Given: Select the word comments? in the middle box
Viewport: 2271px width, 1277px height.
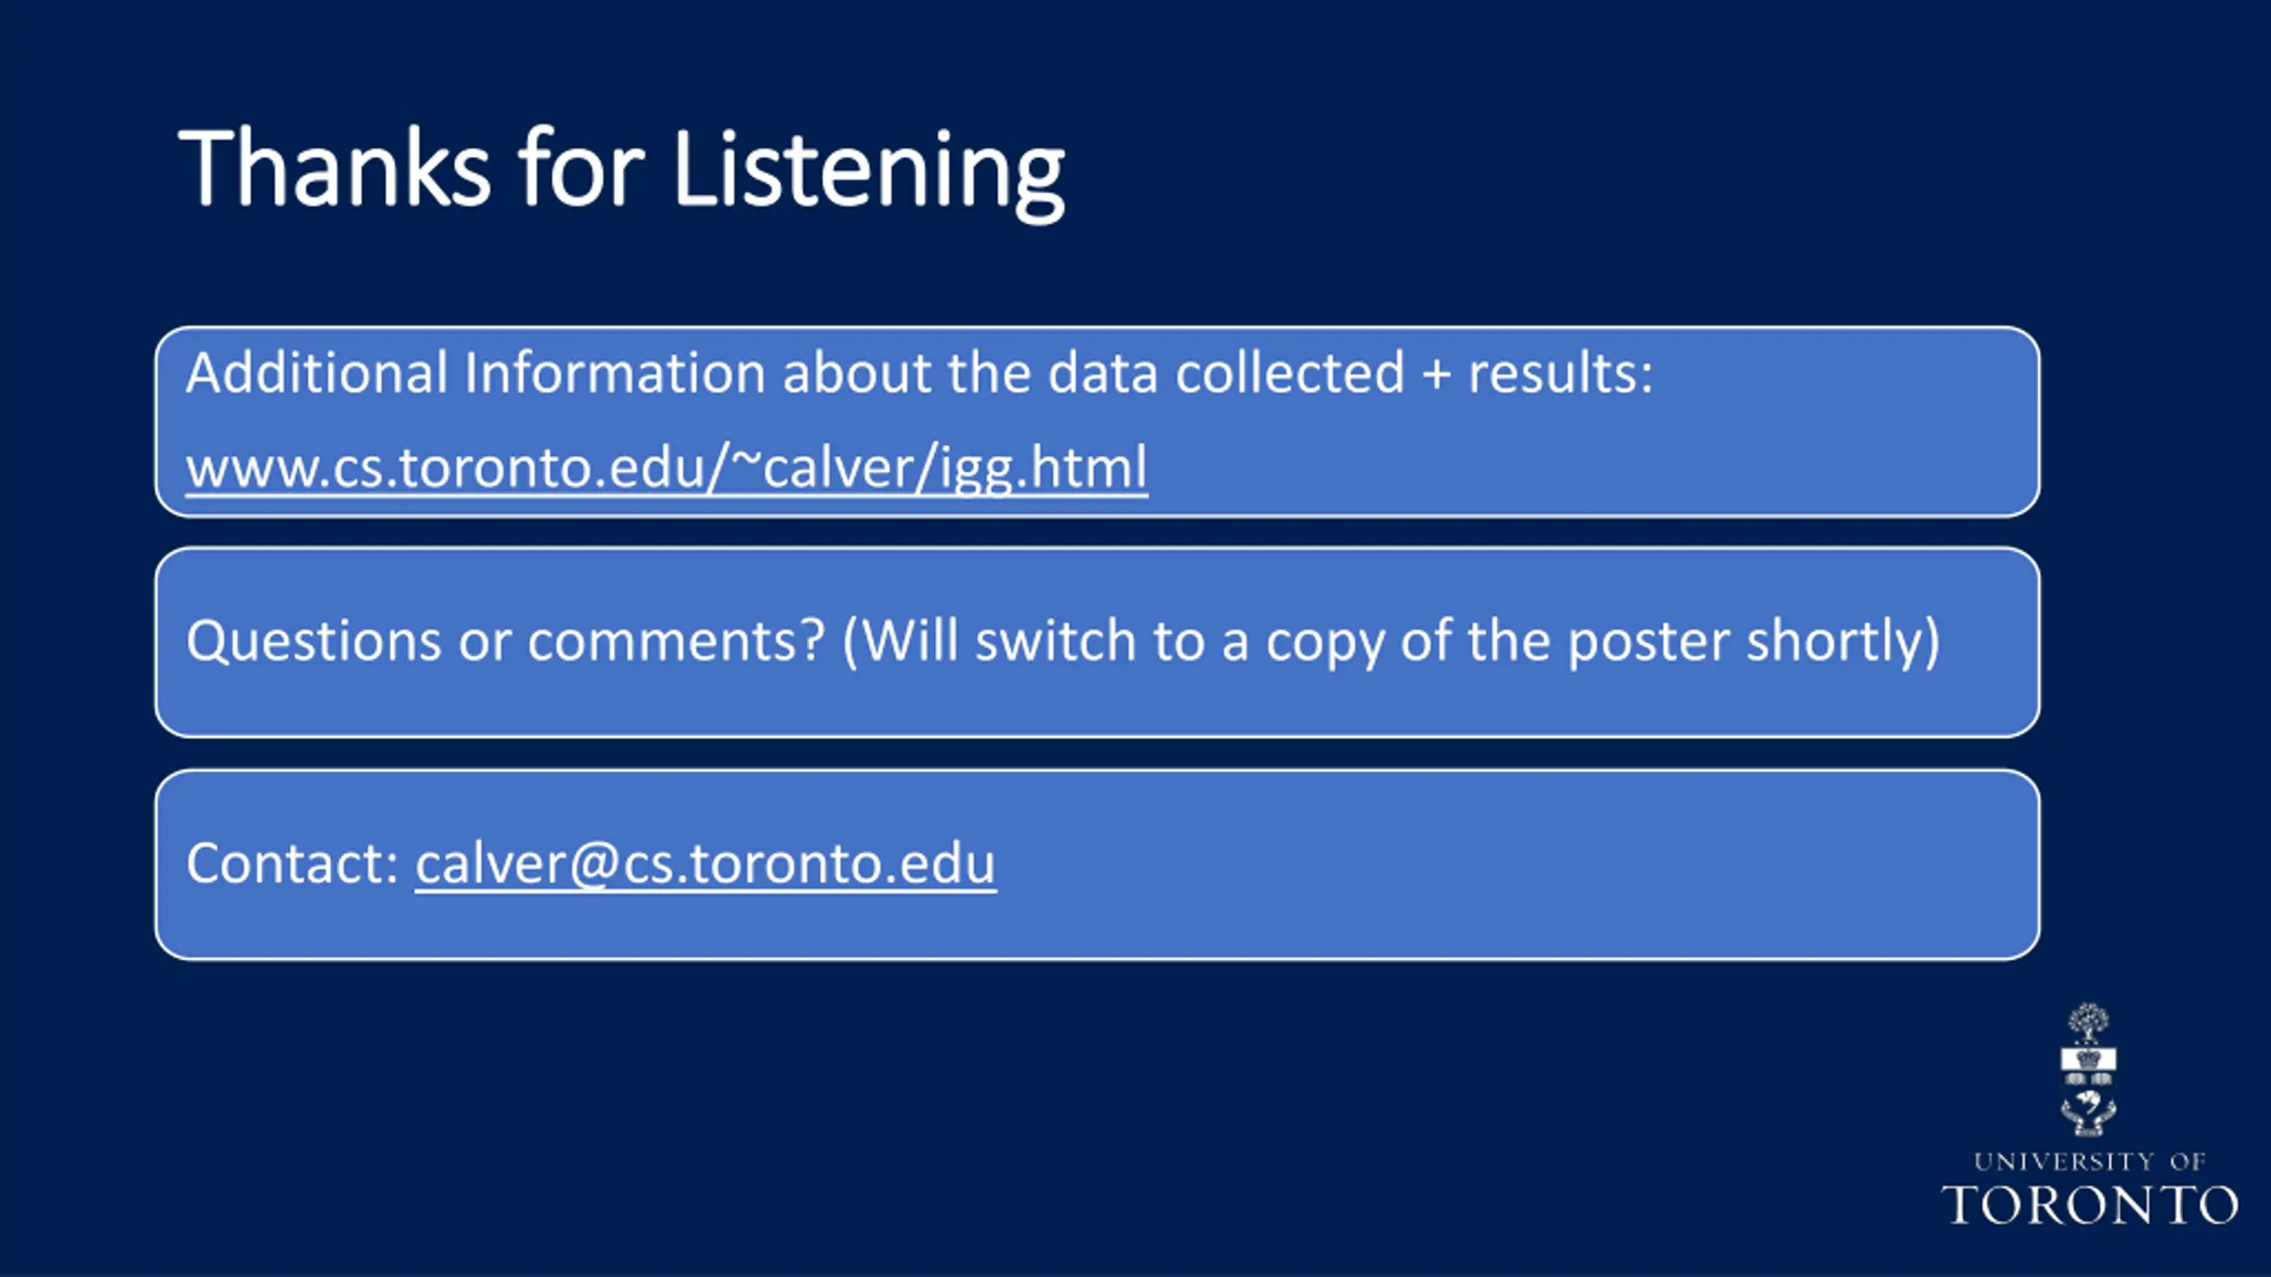Looking at the screenshot, I should click(676, 641).
